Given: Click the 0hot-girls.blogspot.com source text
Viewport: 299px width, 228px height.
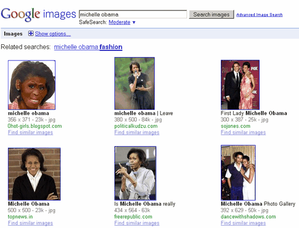Looking at the screenshot, I should (x=34, y=126).
